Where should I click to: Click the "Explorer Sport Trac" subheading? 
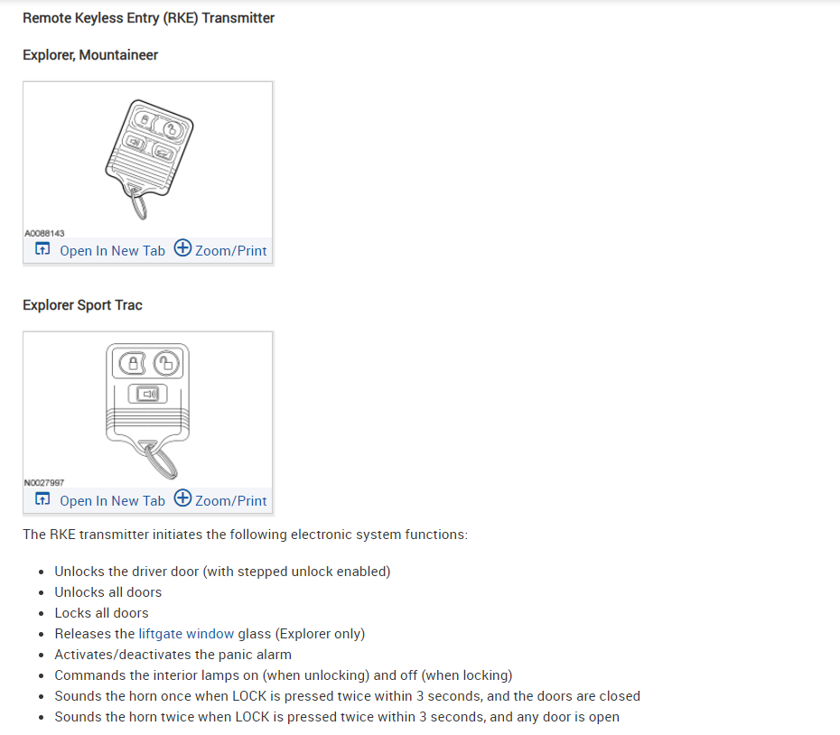coord(82,305)
